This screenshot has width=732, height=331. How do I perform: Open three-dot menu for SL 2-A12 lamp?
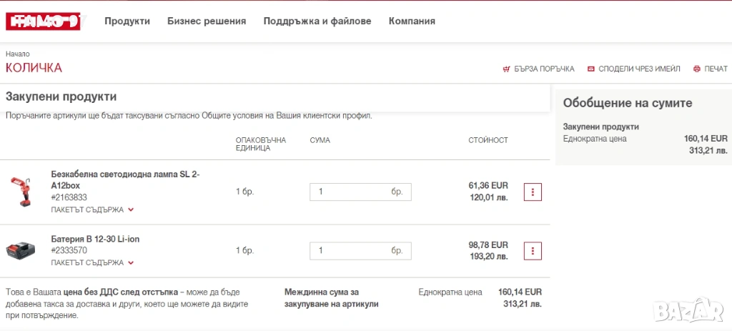coord(533,192)
